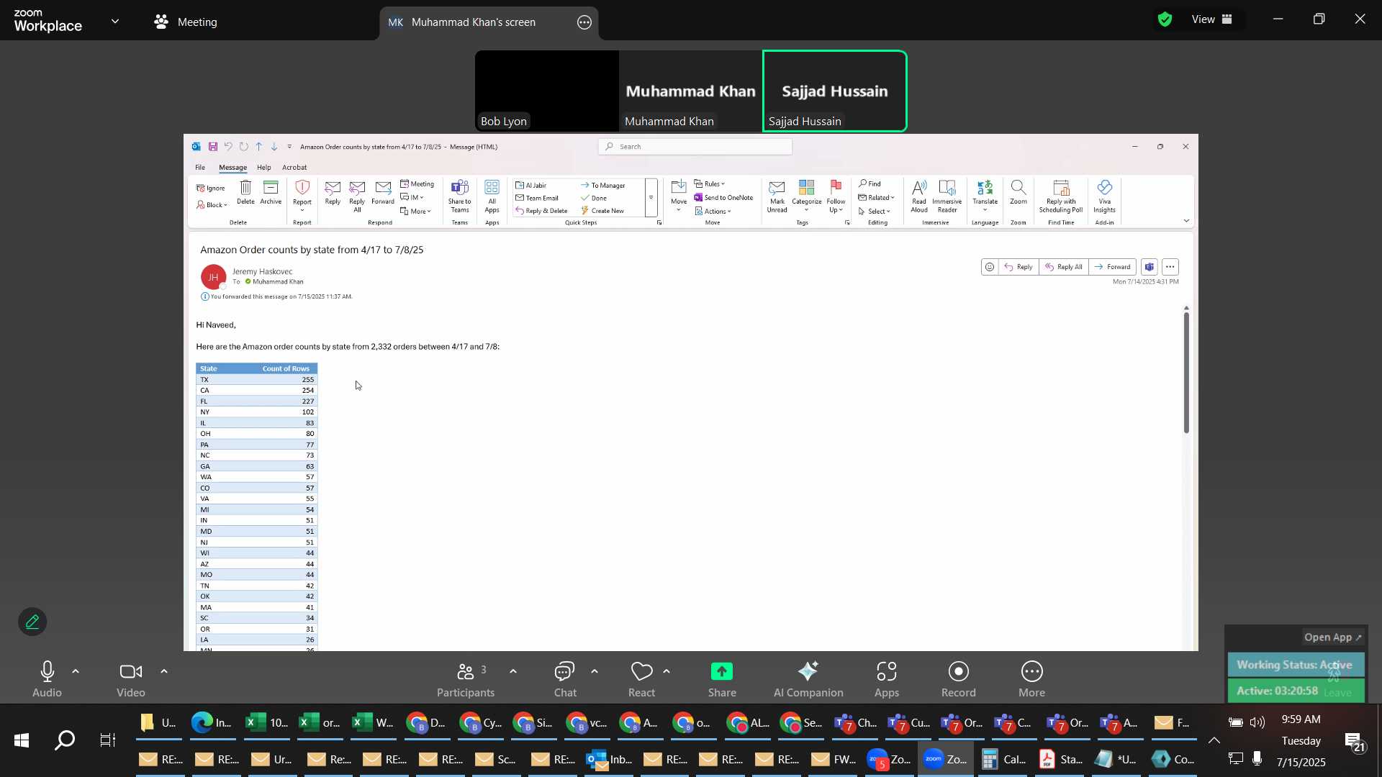The image size is (1382, 777).
Task: Open the File tab in Outlook
Action: 200,168
